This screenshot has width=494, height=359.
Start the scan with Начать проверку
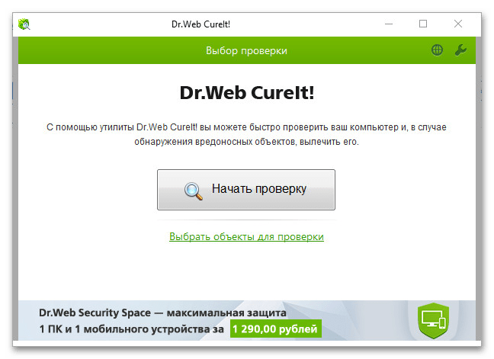pyautogui.click(x=246, y=190)
